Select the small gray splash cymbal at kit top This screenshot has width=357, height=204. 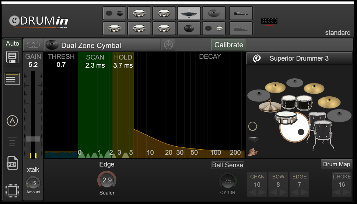[295, 83]
